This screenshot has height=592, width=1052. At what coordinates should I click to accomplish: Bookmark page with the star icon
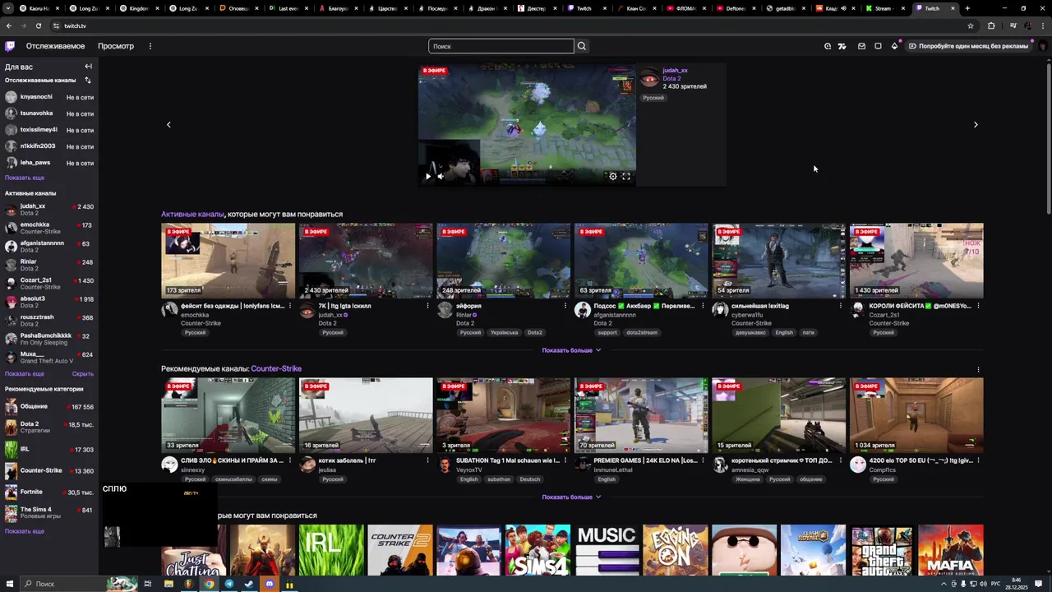point(971,25)
